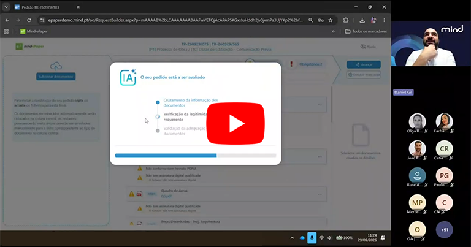The image size is (471, 247).
Task: Open the zoom magnifier icon in address bar
Action: [310, 20]
